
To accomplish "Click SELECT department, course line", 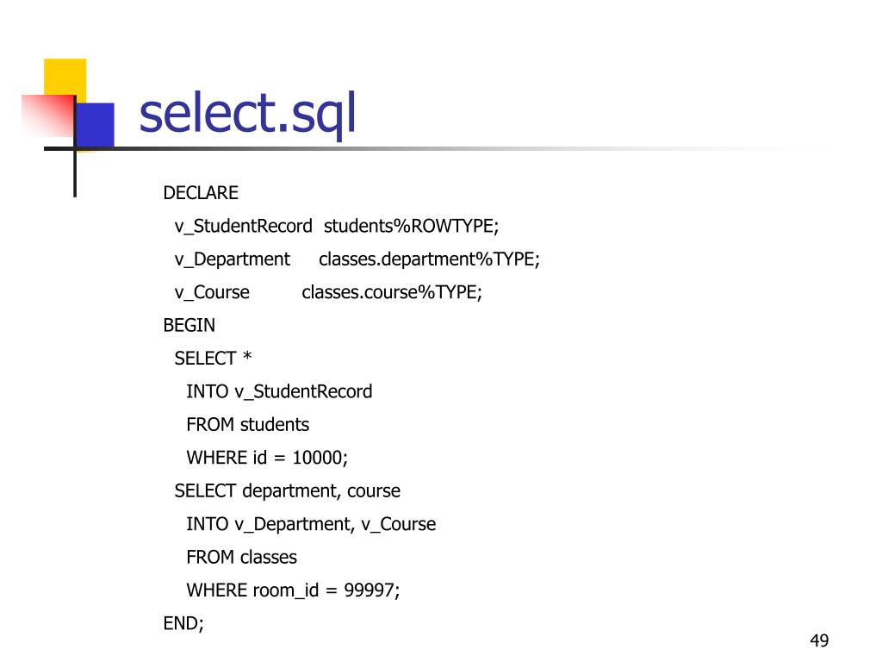I will [288, 490].
